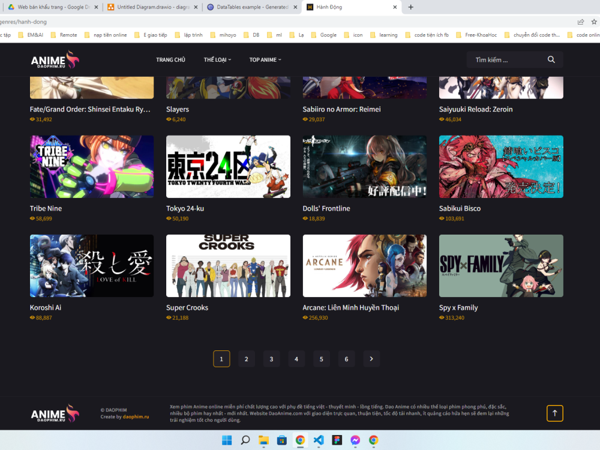Open Arcane poster thumbnail

365,266
